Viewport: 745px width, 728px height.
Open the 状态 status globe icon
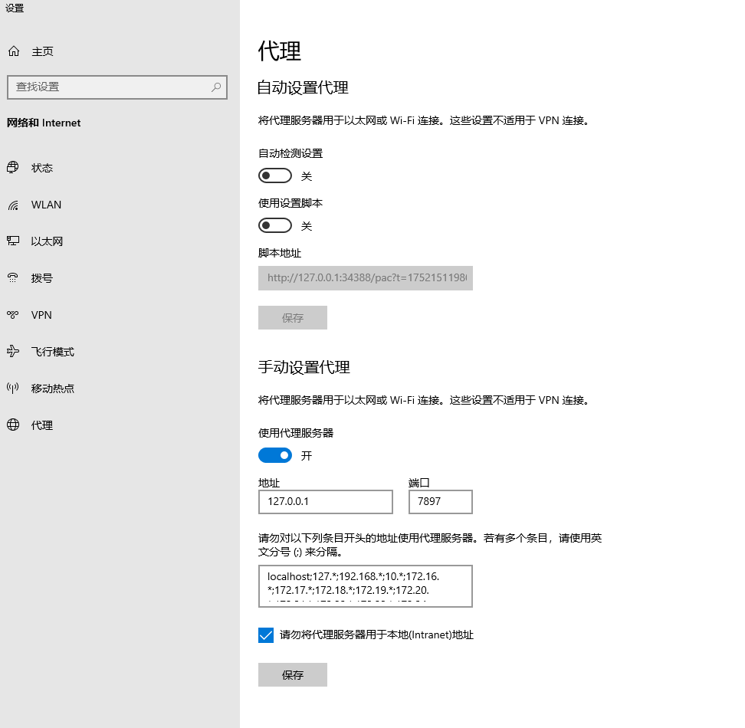pyautogui.click(x=13, y=168)
